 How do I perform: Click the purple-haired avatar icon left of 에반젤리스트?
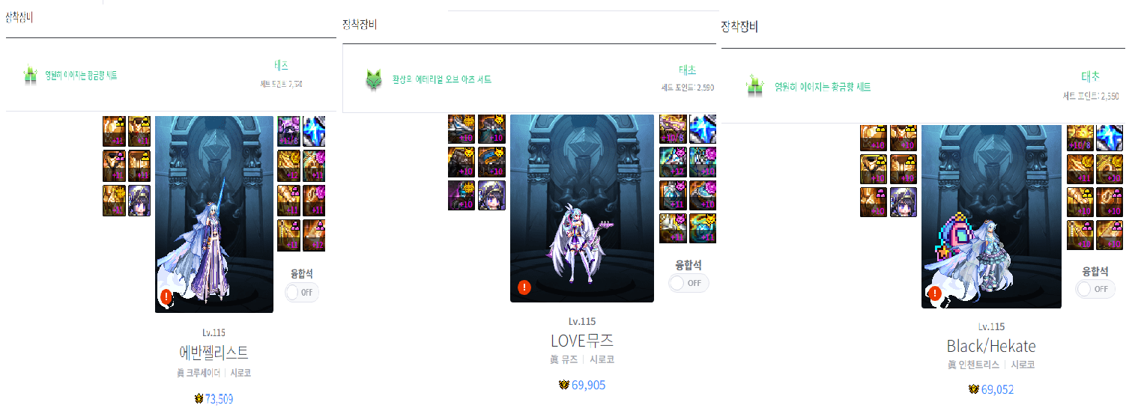point(139,201)
